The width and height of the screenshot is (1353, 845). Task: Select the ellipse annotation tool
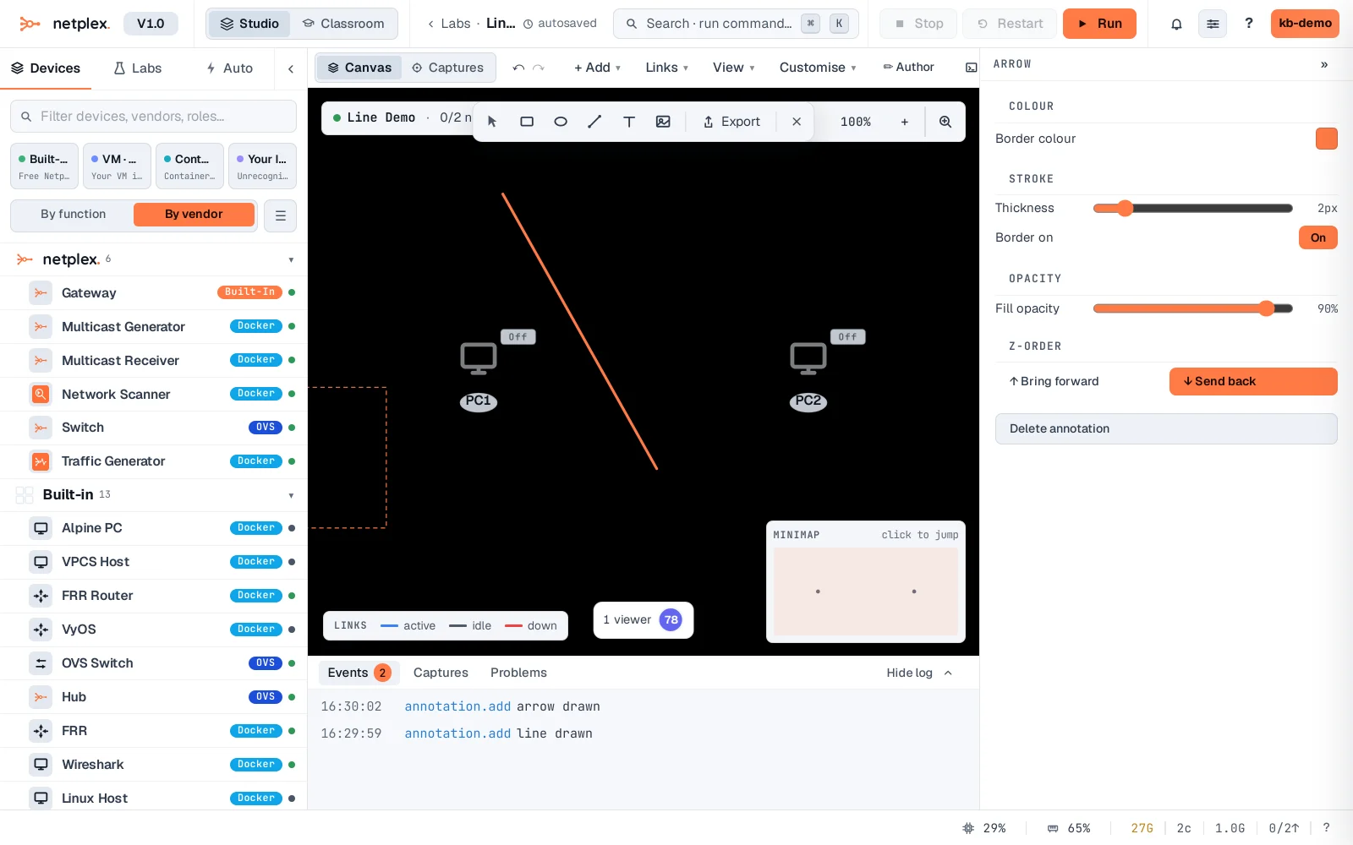pyautogui.click(x=561, y=122)
